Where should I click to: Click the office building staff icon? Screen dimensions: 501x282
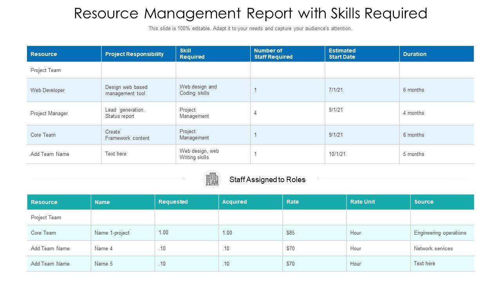point(212,179)
